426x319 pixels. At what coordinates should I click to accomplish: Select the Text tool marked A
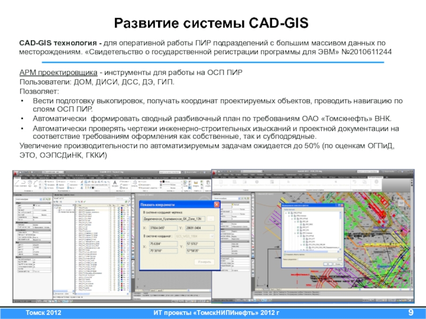pos(114,183)
